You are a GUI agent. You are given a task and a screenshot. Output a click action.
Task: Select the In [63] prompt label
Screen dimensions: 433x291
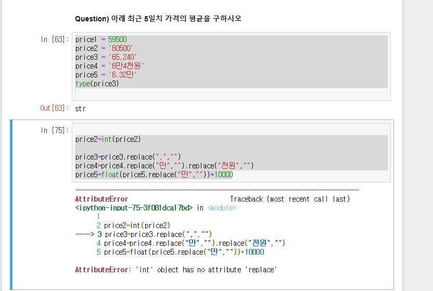click(x=55, y=39)
